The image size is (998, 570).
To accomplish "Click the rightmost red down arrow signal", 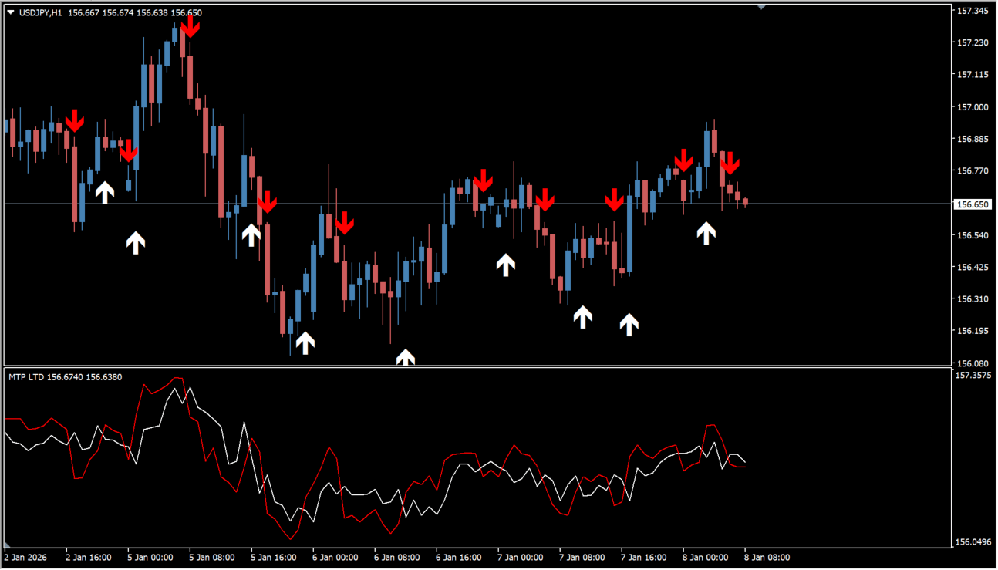I will click(730, 163).
